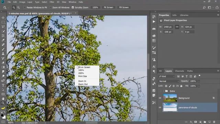Switch to the Channels tab
This screenshot has height=124, width=220.
point(179,71)
